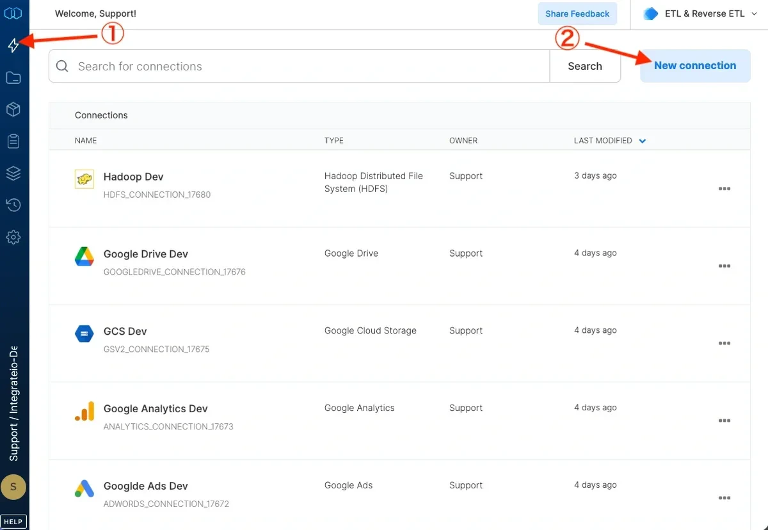Image resolution: width=768 pixels, height=530 pixels.
Task: Click the GCS Dev hexagon icon
Action: (84, 334)
